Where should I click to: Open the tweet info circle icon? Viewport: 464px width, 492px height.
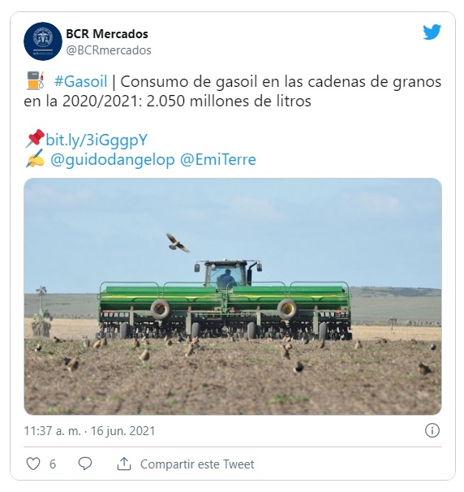click(432, 430)
